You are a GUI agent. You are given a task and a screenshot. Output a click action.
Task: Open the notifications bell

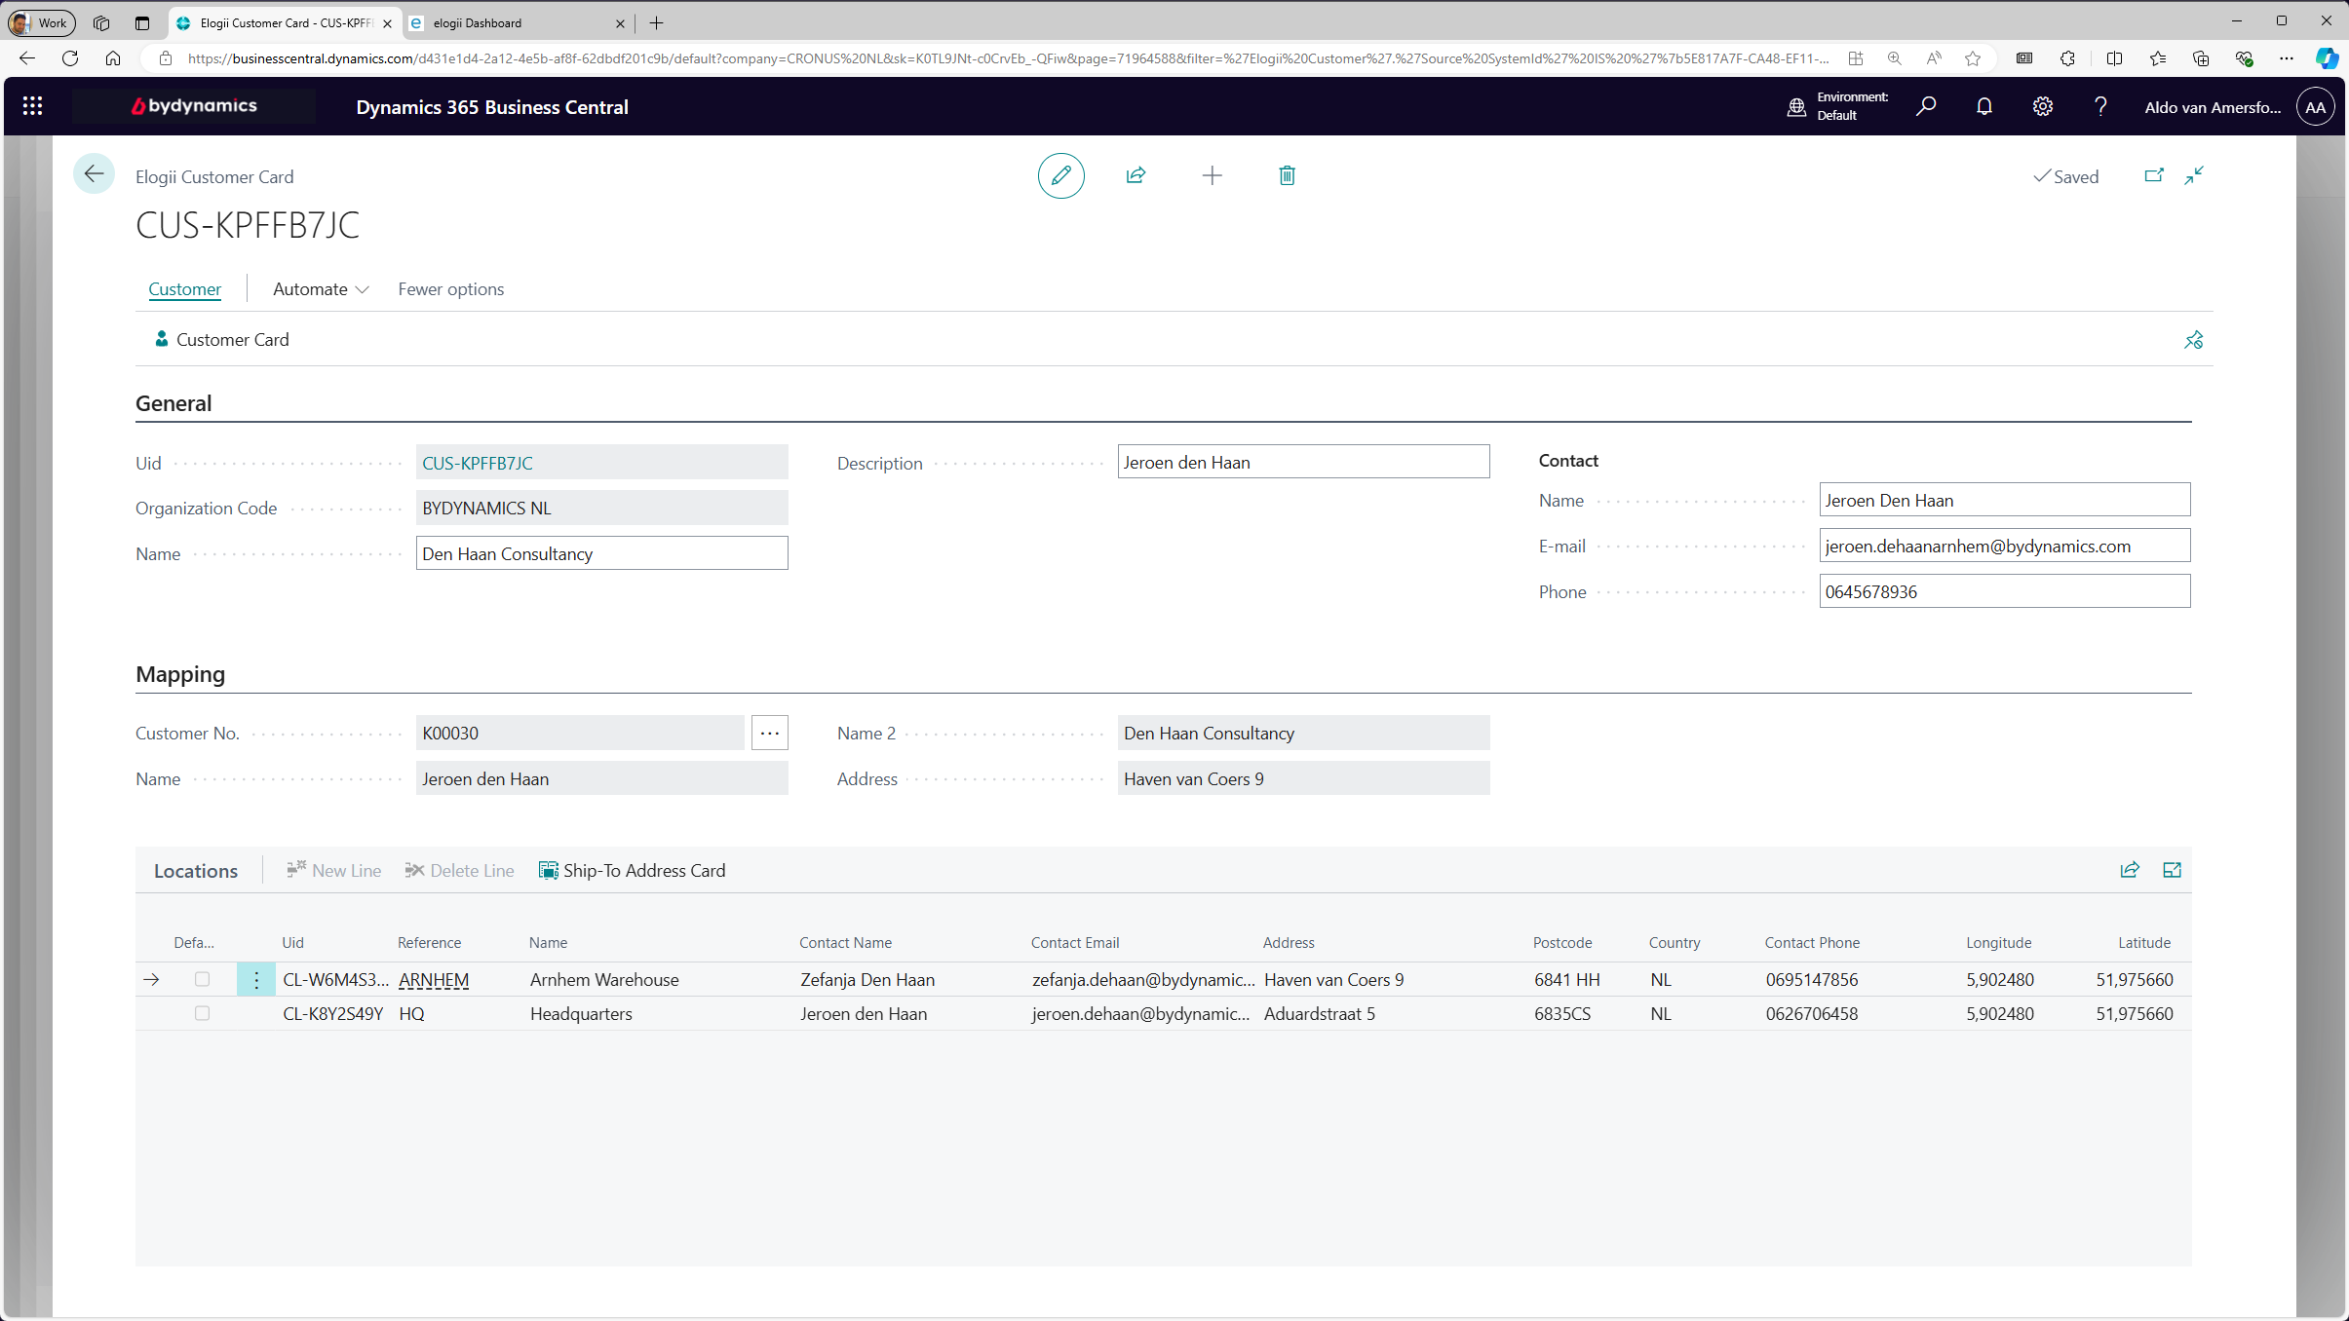point(1983,106)
